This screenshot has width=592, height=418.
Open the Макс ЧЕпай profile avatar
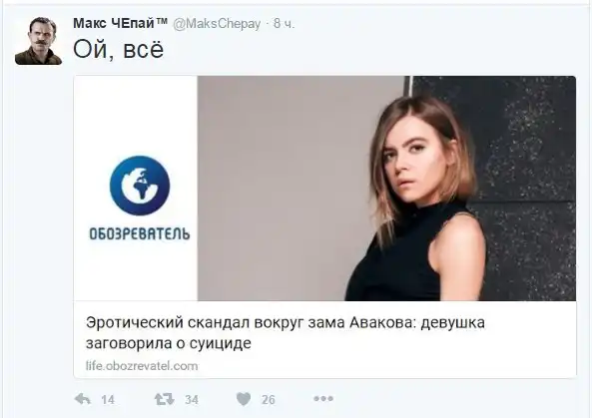[39, 41]
